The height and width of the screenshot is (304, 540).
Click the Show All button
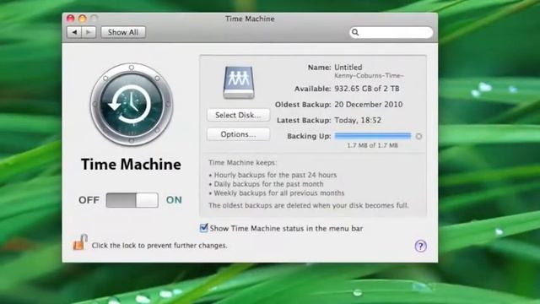(x=123, y=32)
